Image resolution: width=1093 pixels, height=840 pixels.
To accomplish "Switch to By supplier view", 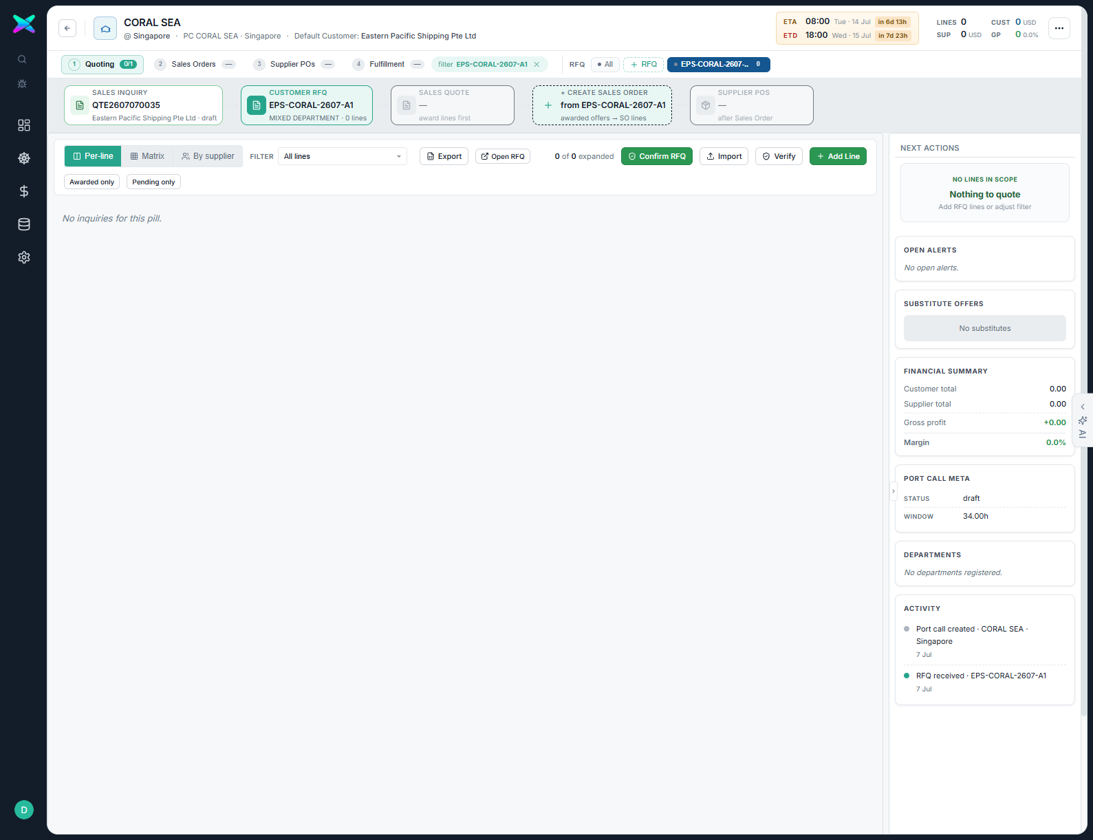I will [208, 156].
